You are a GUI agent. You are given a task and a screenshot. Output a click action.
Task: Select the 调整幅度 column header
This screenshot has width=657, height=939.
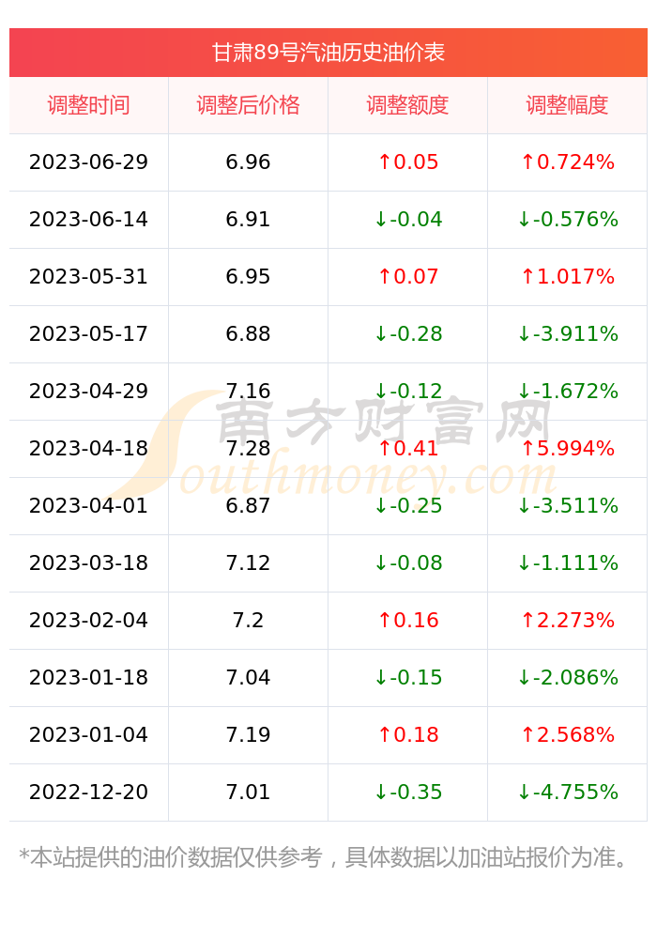point(567,105)
